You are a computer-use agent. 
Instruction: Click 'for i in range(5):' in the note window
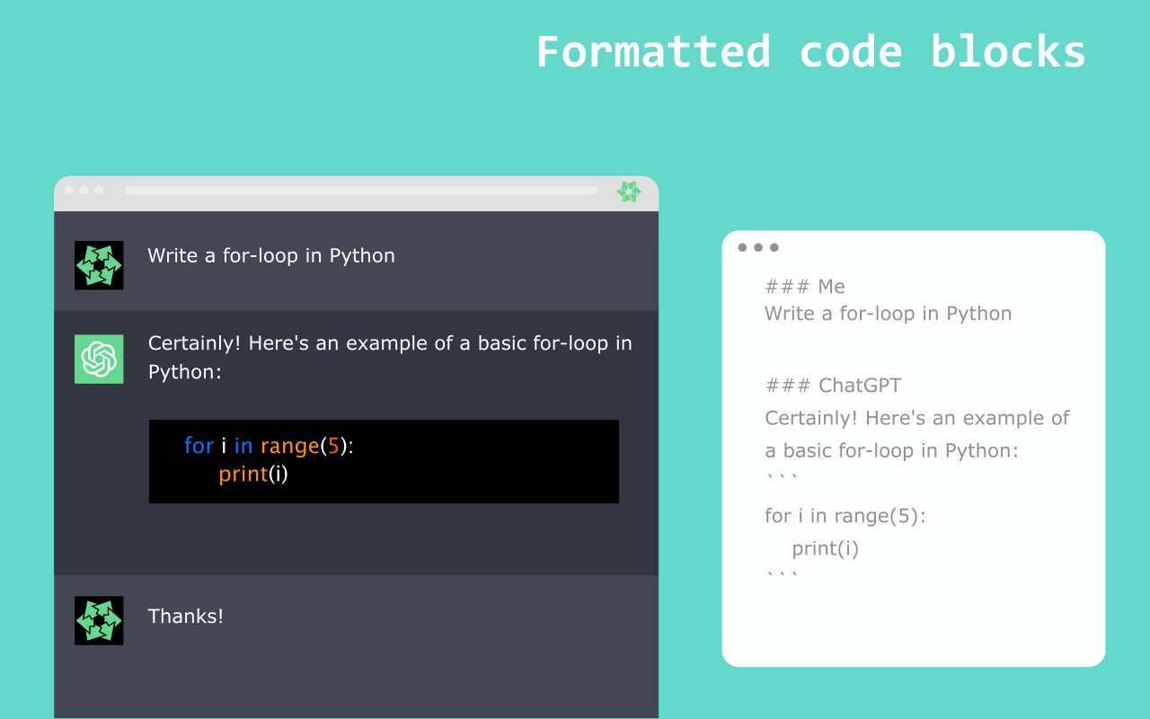pos(845,516)
